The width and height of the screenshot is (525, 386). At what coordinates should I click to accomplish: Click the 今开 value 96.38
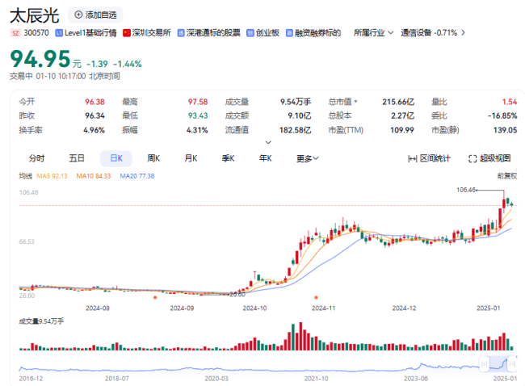(94, 102)
